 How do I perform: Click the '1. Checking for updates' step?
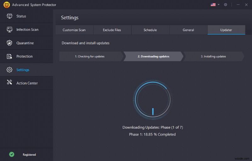click(91, 56)
